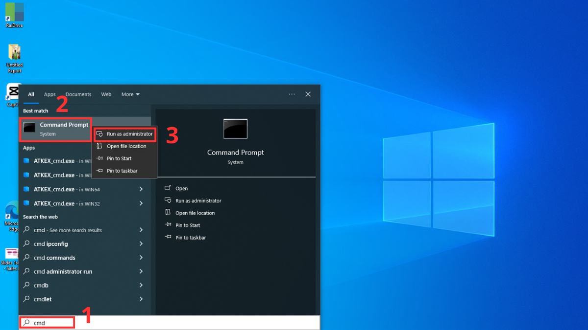This screenshot has width=588, height=330.
Task: Close the search panel with X
Action: [308, 94]
